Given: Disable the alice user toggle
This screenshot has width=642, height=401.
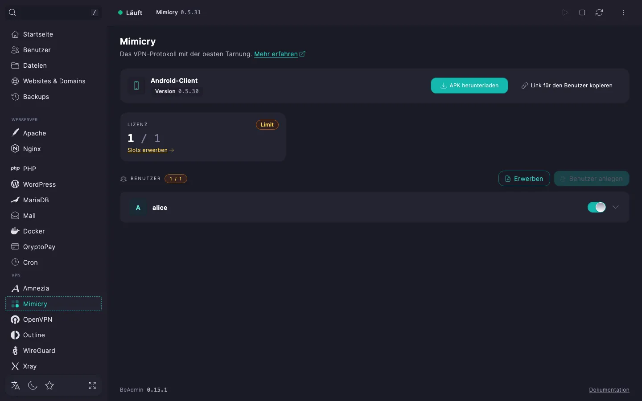Looking at the screenshot, I should tap(597, 207).
